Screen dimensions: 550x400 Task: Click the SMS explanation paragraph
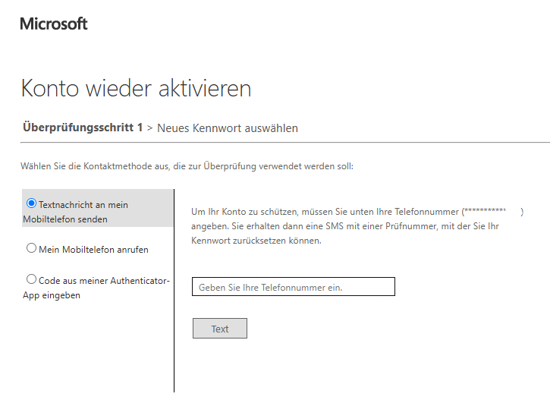tap(357, 226)
